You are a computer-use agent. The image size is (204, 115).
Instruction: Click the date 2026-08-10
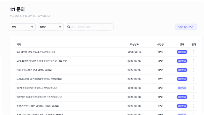tap(135, 52)
